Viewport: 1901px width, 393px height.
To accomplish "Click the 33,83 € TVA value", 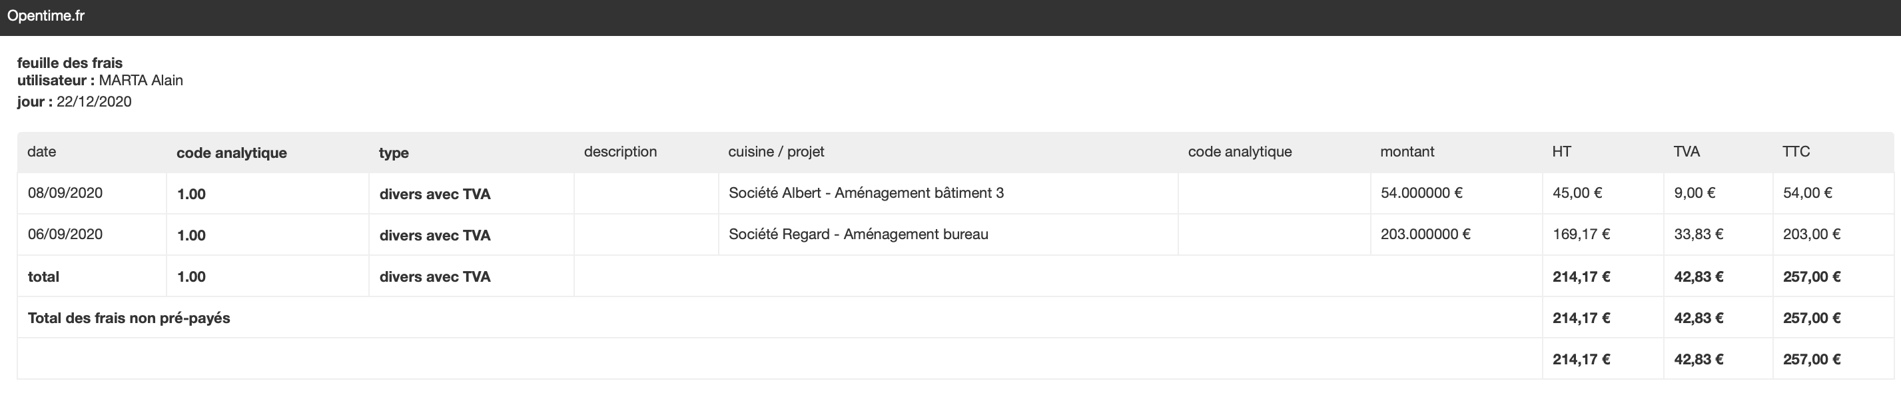I will point(1698,234).
